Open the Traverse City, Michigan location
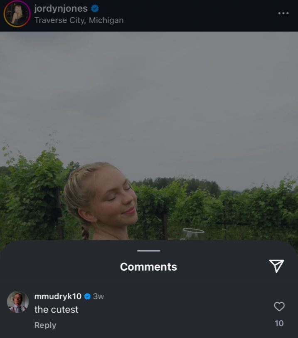The width and height of the screenshot is (298, 338). coord(79,20)
